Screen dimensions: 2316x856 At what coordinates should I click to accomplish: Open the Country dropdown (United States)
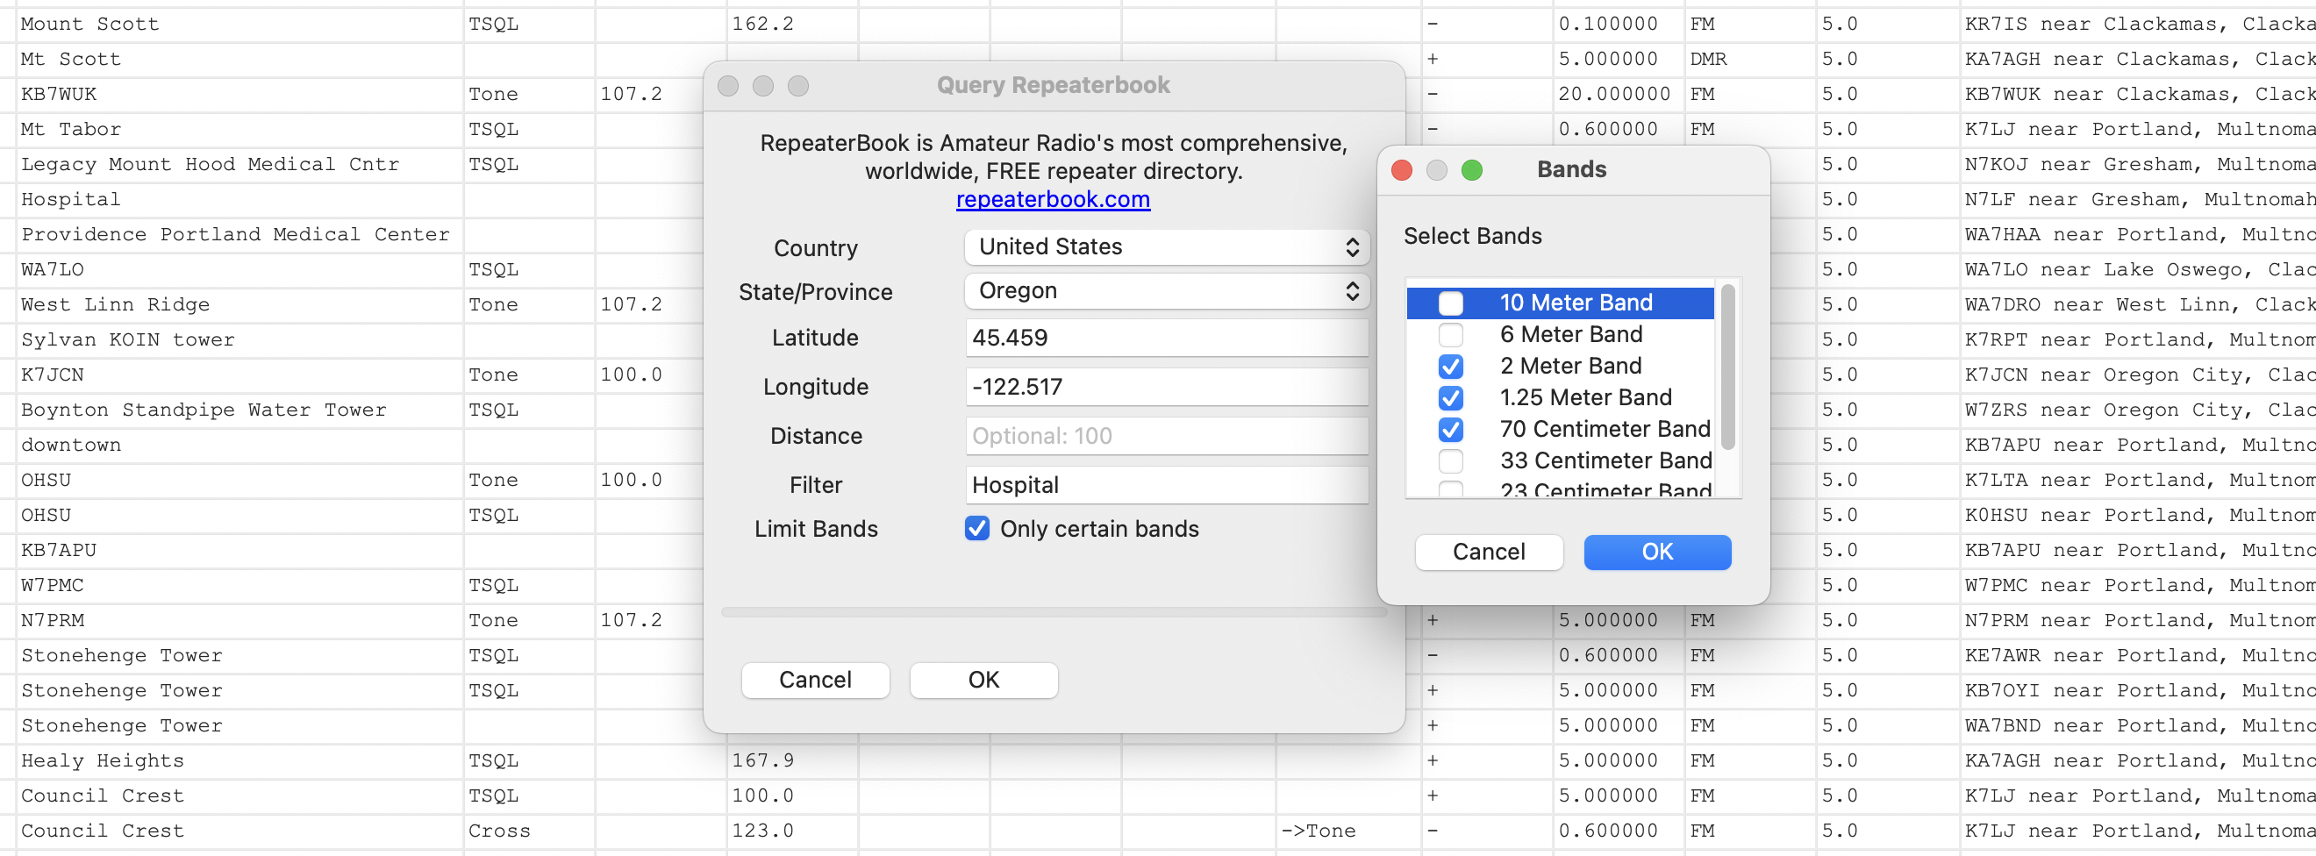tap(1166, 247)
